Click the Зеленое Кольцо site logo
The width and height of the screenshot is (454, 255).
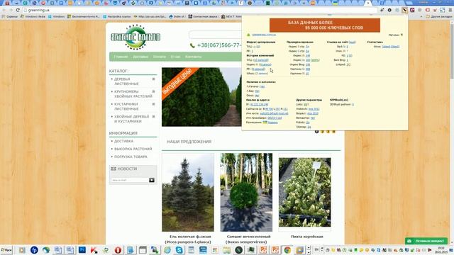point(135,37)
